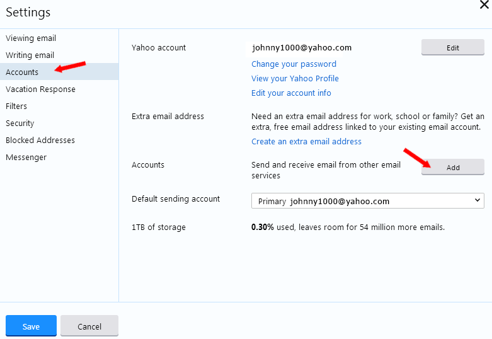Screen dimensions: 492x339
Task: Go to Writing email settings
Action: [x=30, y=55]
